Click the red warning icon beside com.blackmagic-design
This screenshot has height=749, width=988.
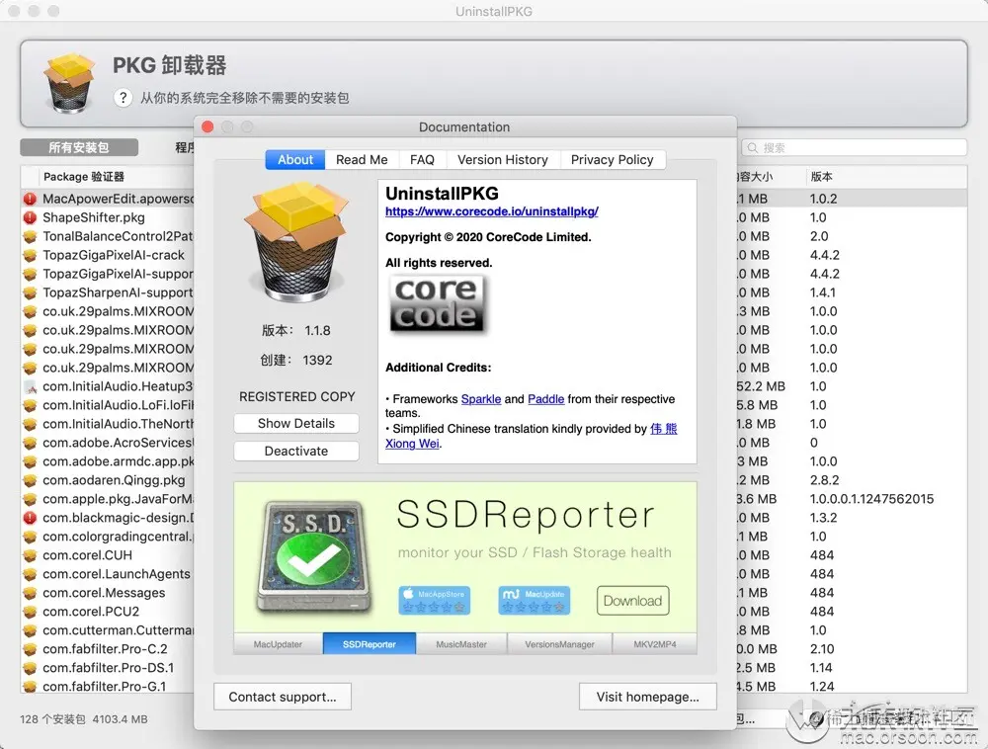click(30, 518)
